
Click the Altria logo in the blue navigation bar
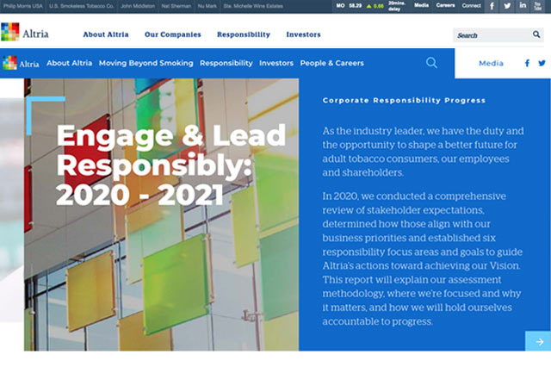coord(21,63)
